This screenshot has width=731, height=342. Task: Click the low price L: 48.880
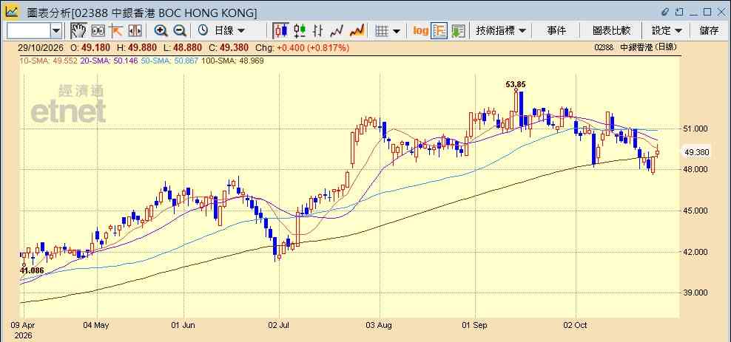(182, 47)
